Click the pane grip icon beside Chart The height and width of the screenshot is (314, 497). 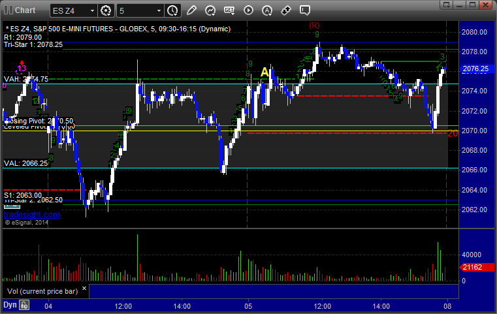tap(8, 10)
